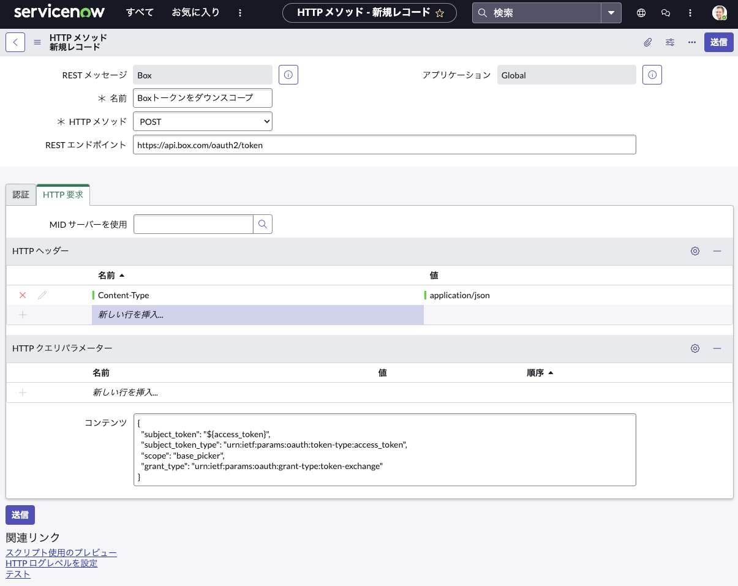Click the アプリケーション field showing Global
The width and height of the screenshot is (738, 586).
(x=567, y=75)
